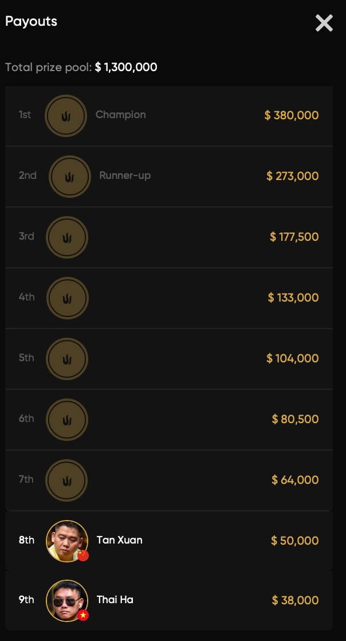
Task: Click the Thai Ha player name
Action: 115,600
